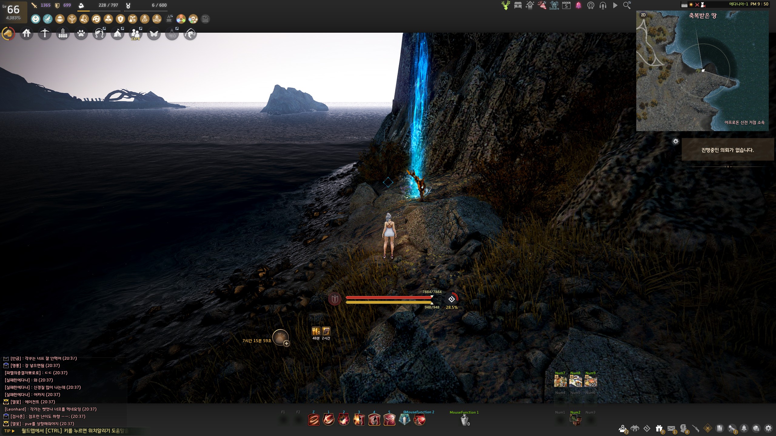This screenshot has height=436, width=776.
Task: Open the pearl coins shop icon
Action: click(x=756, y=428)
